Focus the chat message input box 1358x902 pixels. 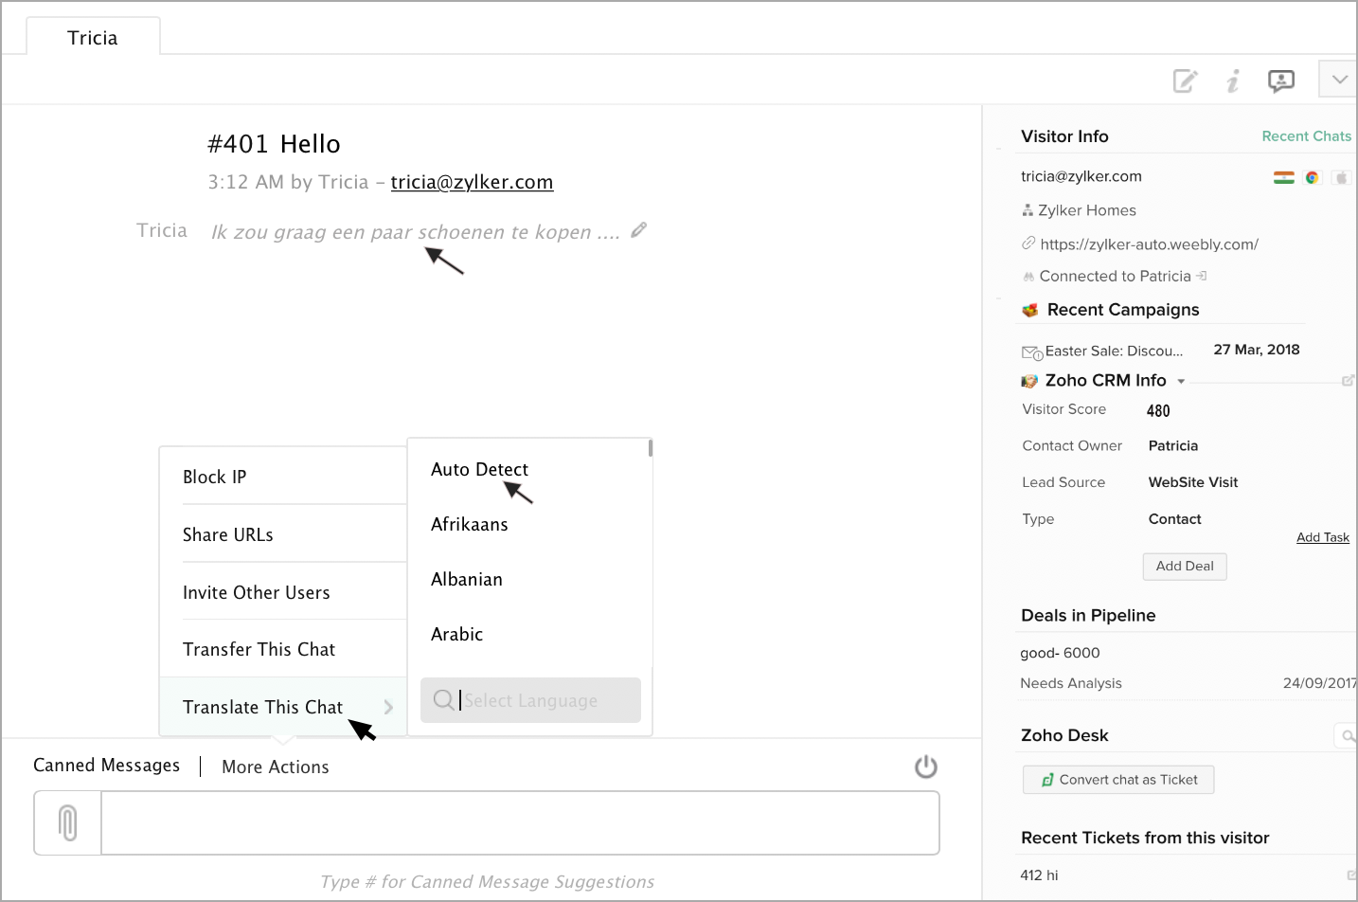(x=520, y=822)
